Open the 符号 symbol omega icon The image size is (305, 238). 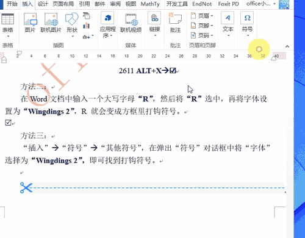point(247,18)
